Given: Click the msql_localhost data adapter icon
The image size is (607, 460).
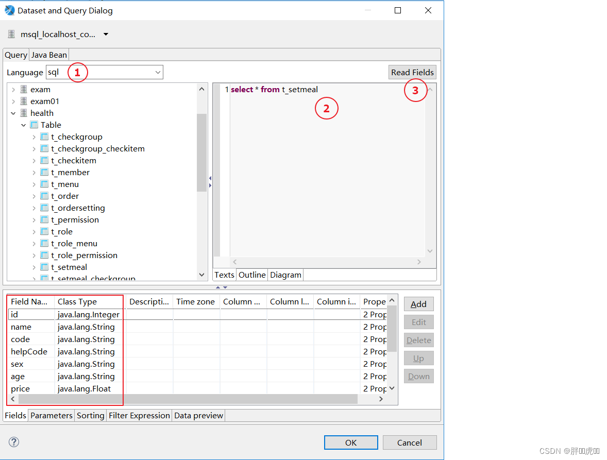Looking at the screenshot, I should click(12, 34).
